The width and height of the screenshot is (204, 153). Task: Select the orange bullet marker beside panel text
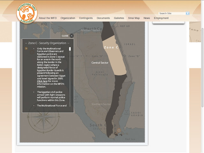click(26, 48)
